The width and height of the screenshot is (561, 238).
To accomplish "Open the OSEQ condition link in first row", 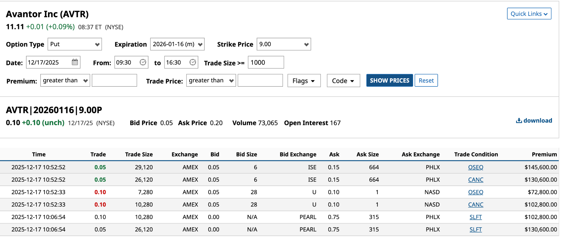I will 476,167.
